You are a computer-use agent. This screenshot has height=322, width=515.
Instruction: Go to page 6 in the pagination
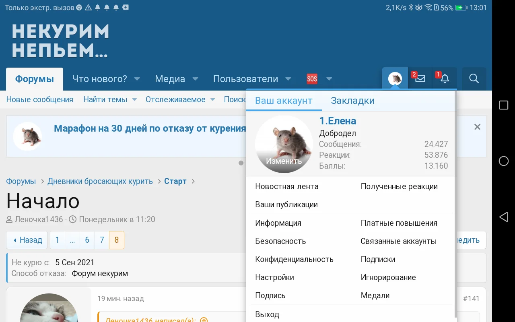click(87, 240)
